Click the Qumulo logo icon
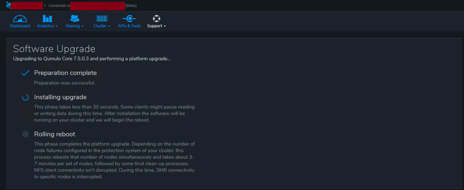The height and width of the screenshot is (190, 464). coord(8,5)
